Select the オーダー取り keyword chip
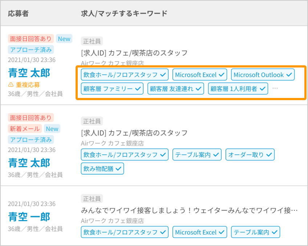 tap(250, 155)
